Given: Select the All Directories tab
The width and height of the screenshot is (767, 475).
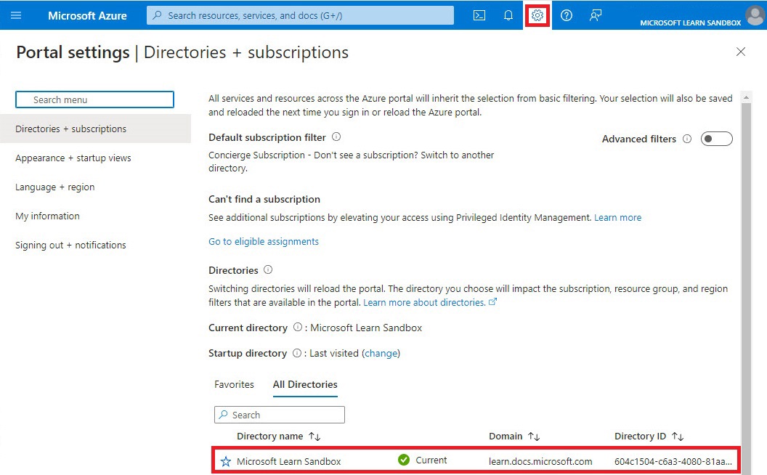Looking at the screenshot, I should point(305,384).
